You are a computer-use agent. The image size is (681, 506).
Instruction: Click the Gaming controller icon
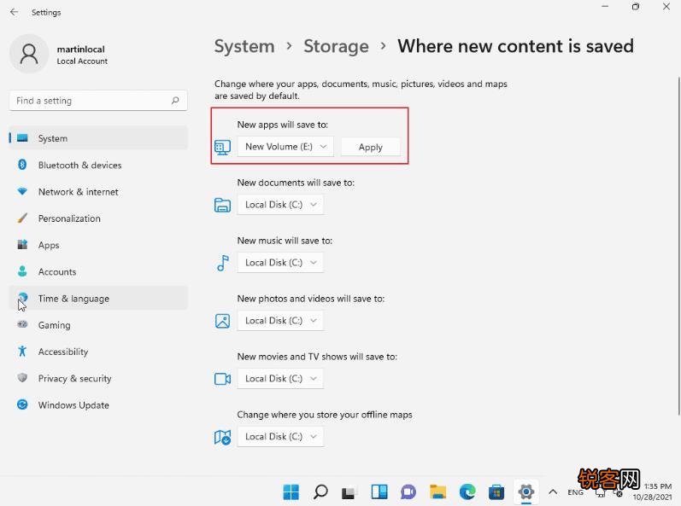[x=22, y=324]
